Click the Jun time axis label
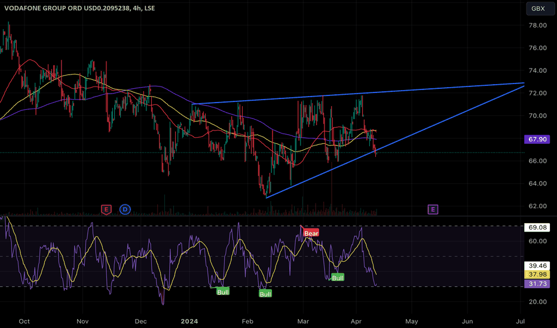Viewport: 557px width, 328px height. [x=467, y=321]
